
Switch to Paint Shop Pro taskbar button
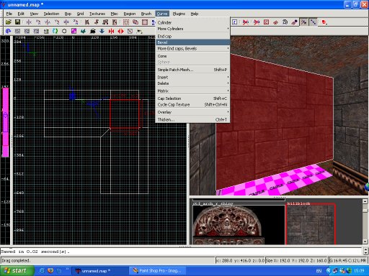tap(158, 271)
